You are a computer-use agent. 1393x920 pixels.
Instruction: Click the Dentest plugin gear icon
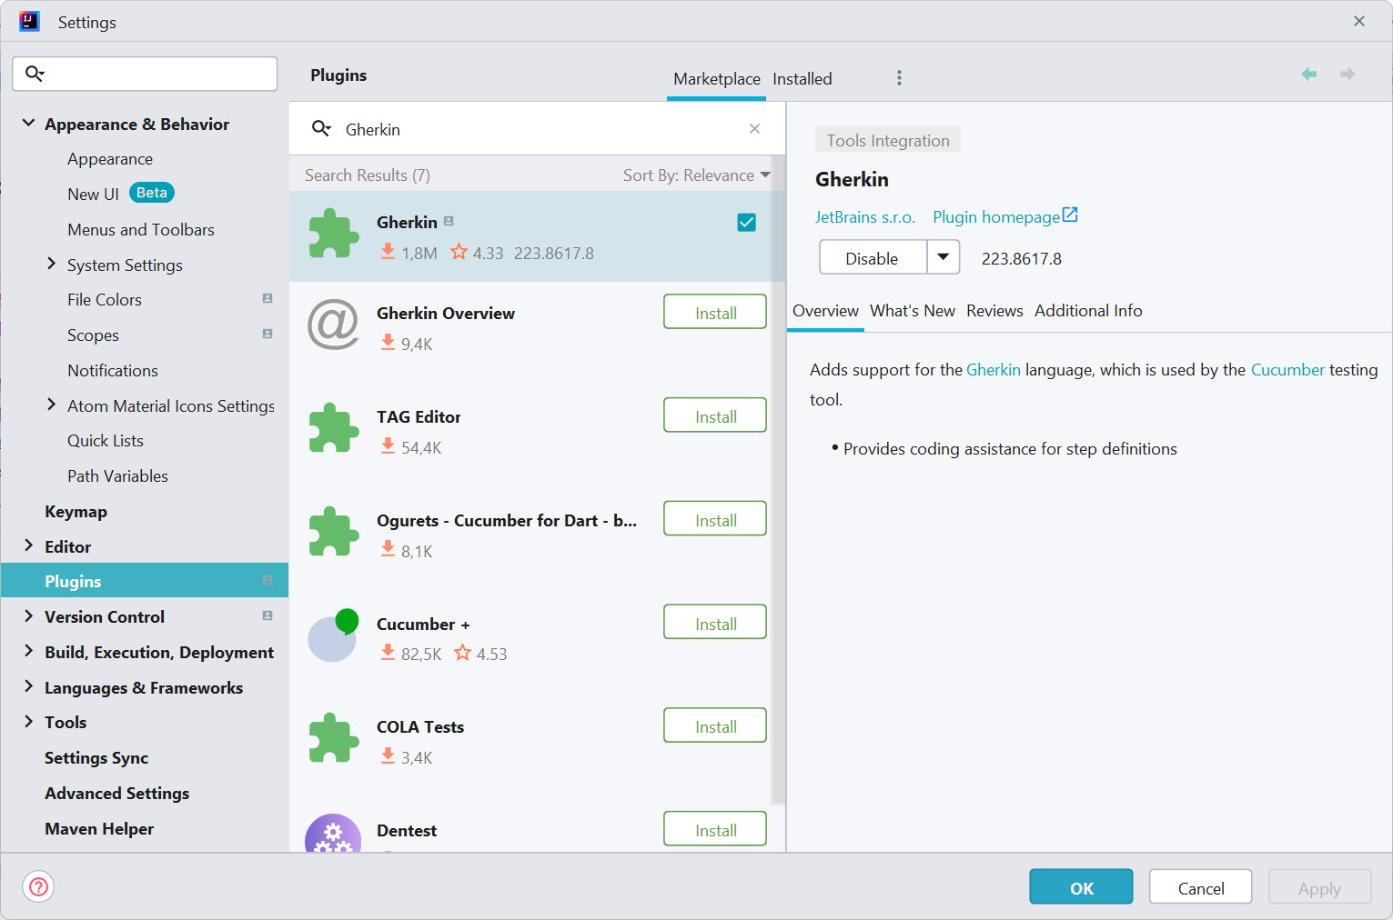coord(333,833)
